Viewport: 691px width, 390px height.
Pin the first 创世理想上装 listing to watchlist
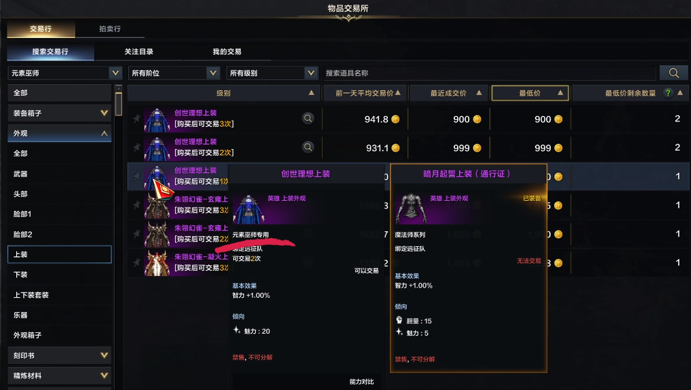coord(136,119)
